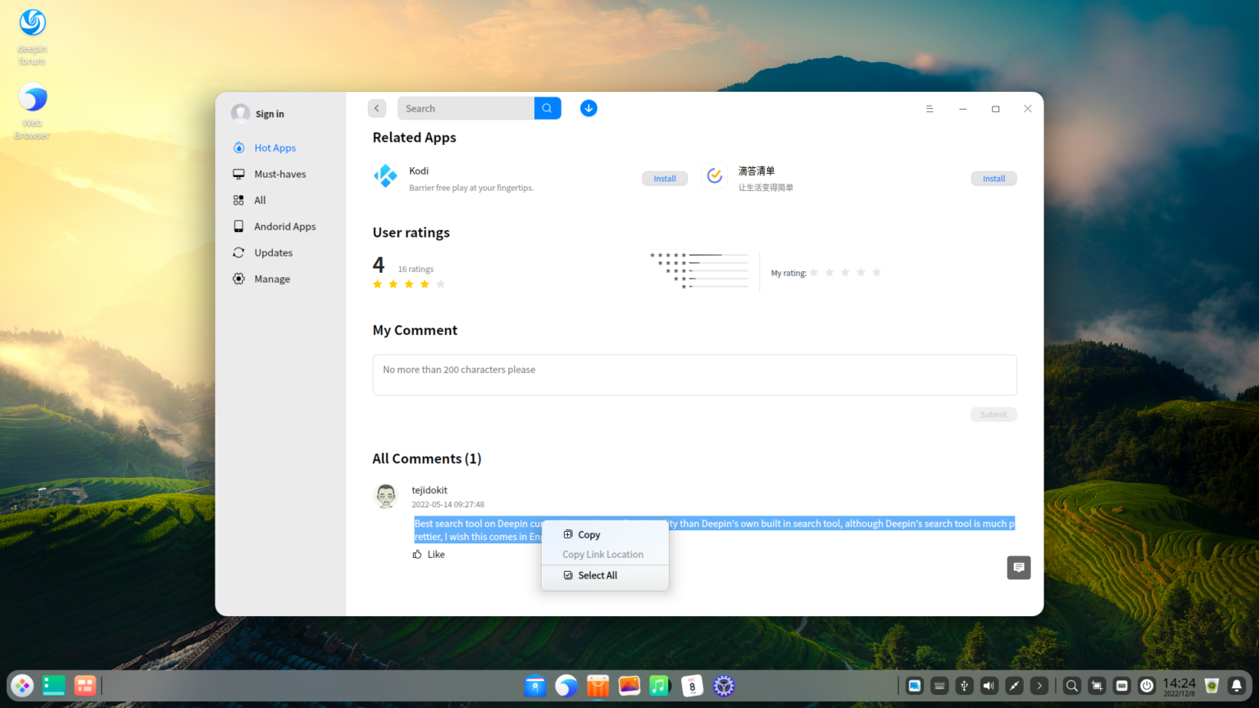Choose Copy from the context menu

coord(589,534)
